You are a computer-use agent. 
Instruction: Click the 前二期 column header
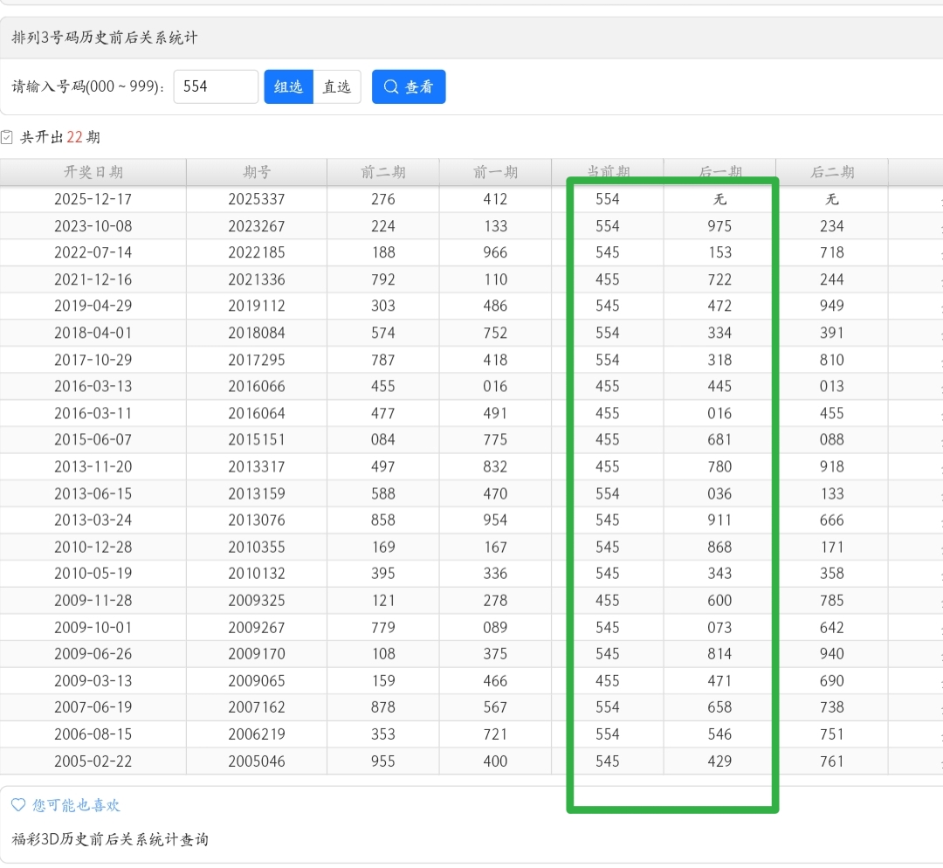point(383,172)
